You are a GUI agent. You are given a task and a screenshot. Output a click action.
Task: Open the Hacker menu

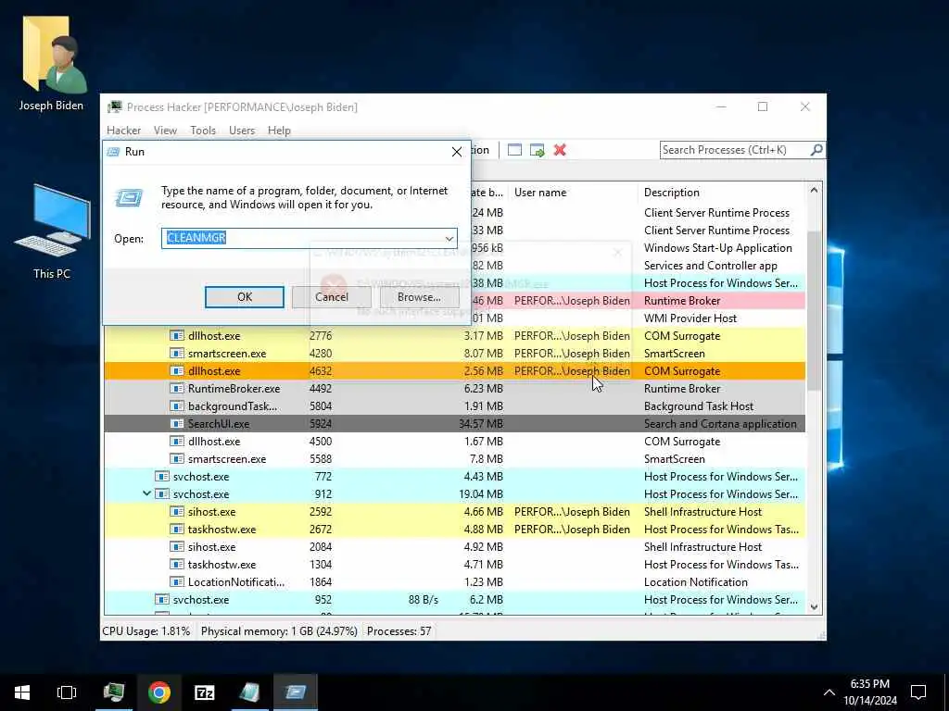123,131
